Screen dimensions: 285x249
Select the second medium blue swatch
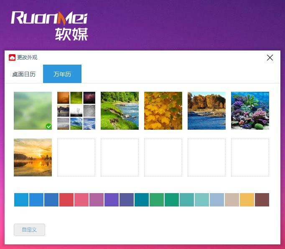(x=36, y=200)
